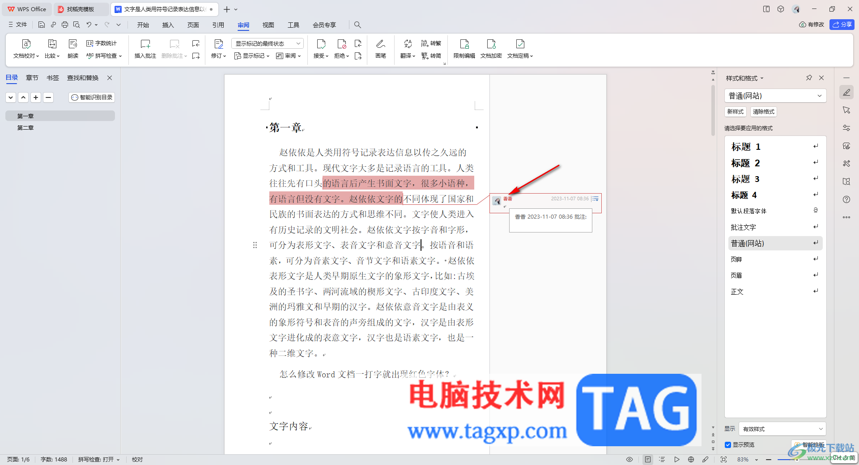Open 字数统计 word count
859x465 pixels.
coord(102,43)
